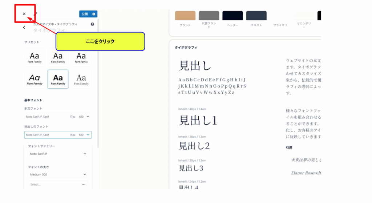Click the panel breadcrumb カスタマイズ中・タイポグラフィ
372x203 pixels.
coord(55,24)
